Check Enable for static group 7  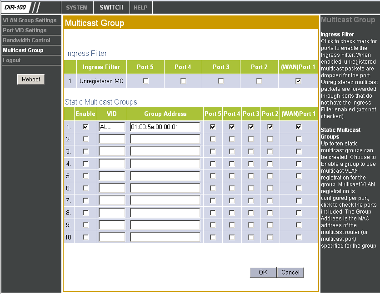coord(85,200)
